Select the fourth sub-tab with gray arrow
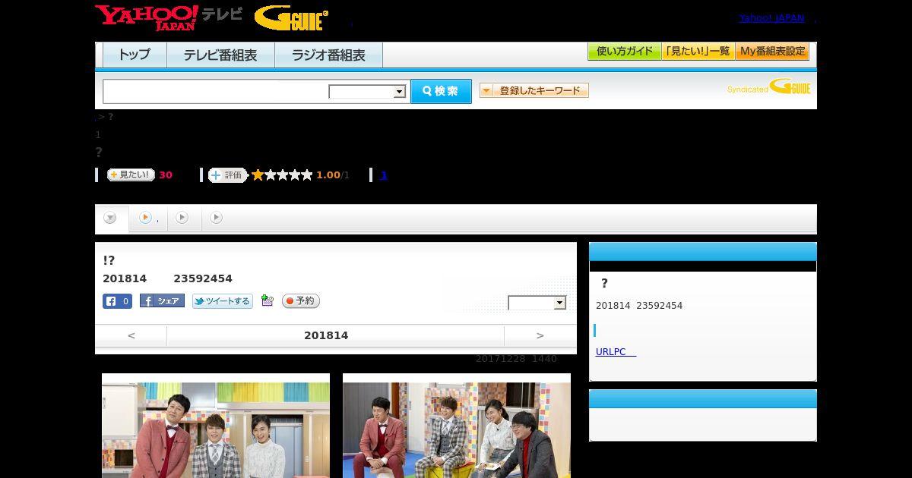 (217, 219)
